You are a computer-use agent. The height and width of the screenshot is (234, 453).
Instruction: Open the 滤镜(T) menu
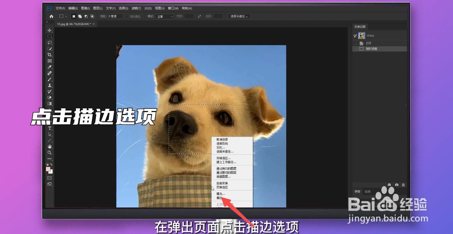point(136,8)
